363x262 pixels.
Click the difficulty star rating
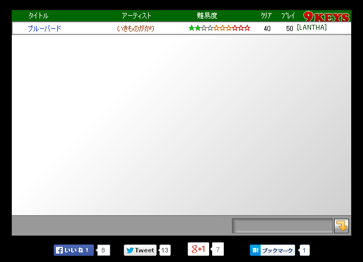click(219, 28)
